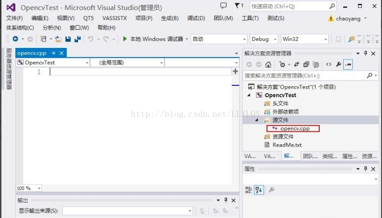Collapse the source files folder node
Image resolution: width=382 pixels, height=218 pixels.
[256, 120]
